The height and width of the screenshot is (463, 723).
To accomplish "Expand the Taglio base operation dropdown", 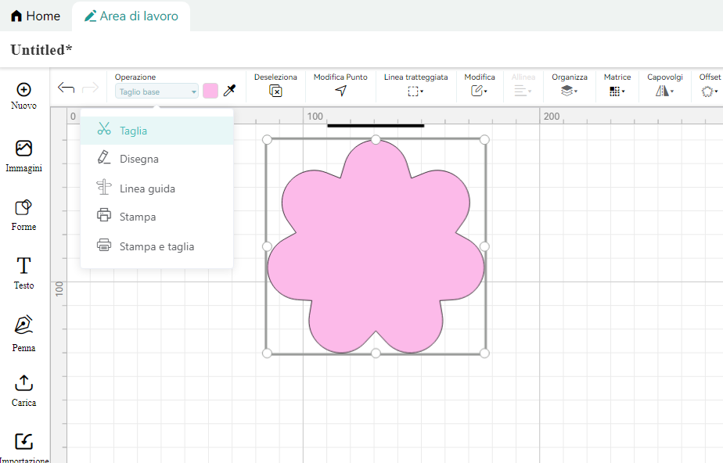I will 156,92.
